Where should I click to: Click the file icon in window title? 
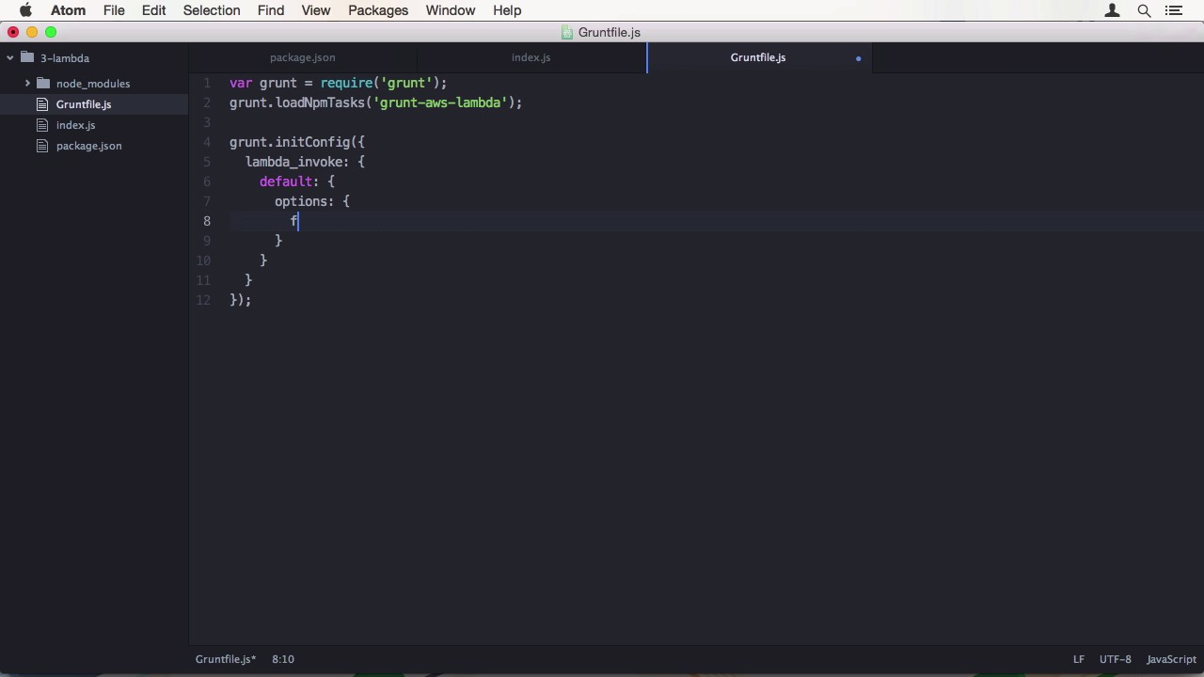click(567, 32)
